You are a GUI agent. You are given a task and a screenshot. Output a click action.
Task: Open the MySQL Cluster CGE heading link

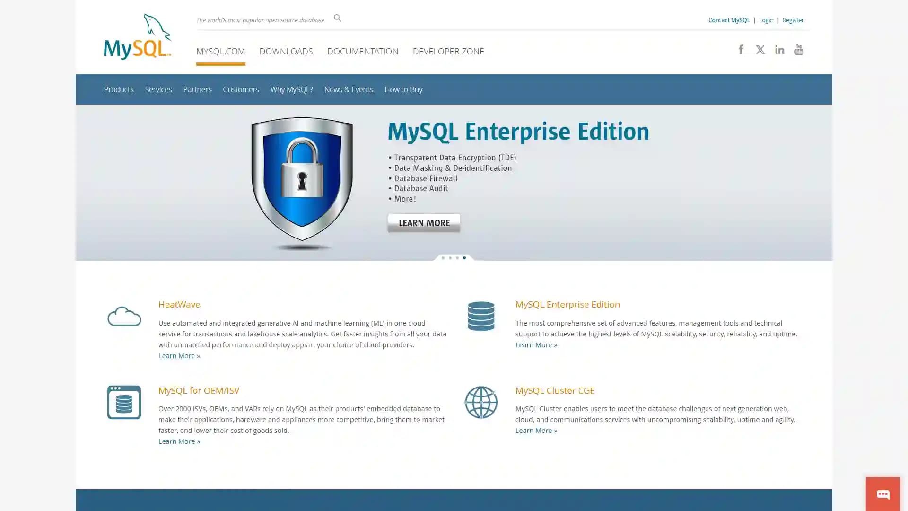click(x=555, y=390)
